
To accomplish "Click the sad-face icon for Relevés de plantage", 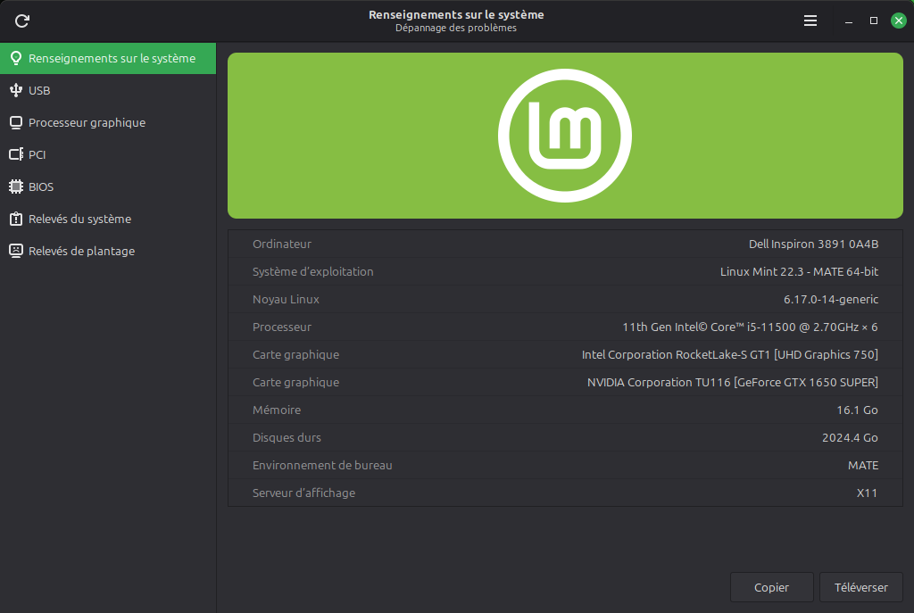I will (x=16, y=251).
